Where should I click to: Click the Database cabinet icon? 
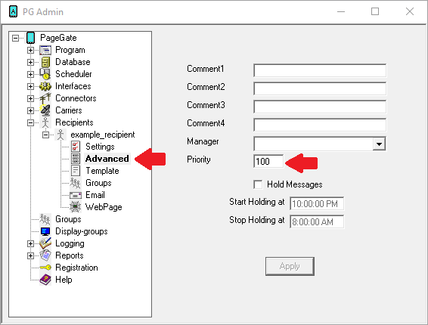pos(45,62)
